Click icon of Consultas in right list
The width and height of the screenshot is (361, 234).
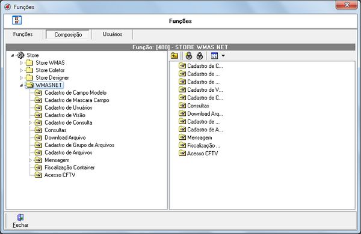click(182, 106)
